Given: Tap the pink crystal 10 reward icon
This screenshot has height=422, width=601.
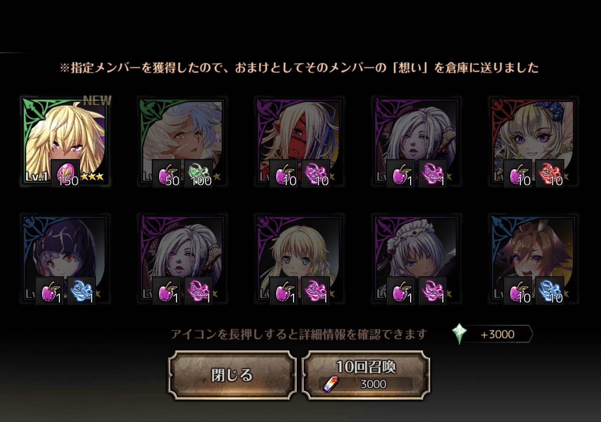Looking at the screenshot, I should pyautogui.click(x=315, y=173).
